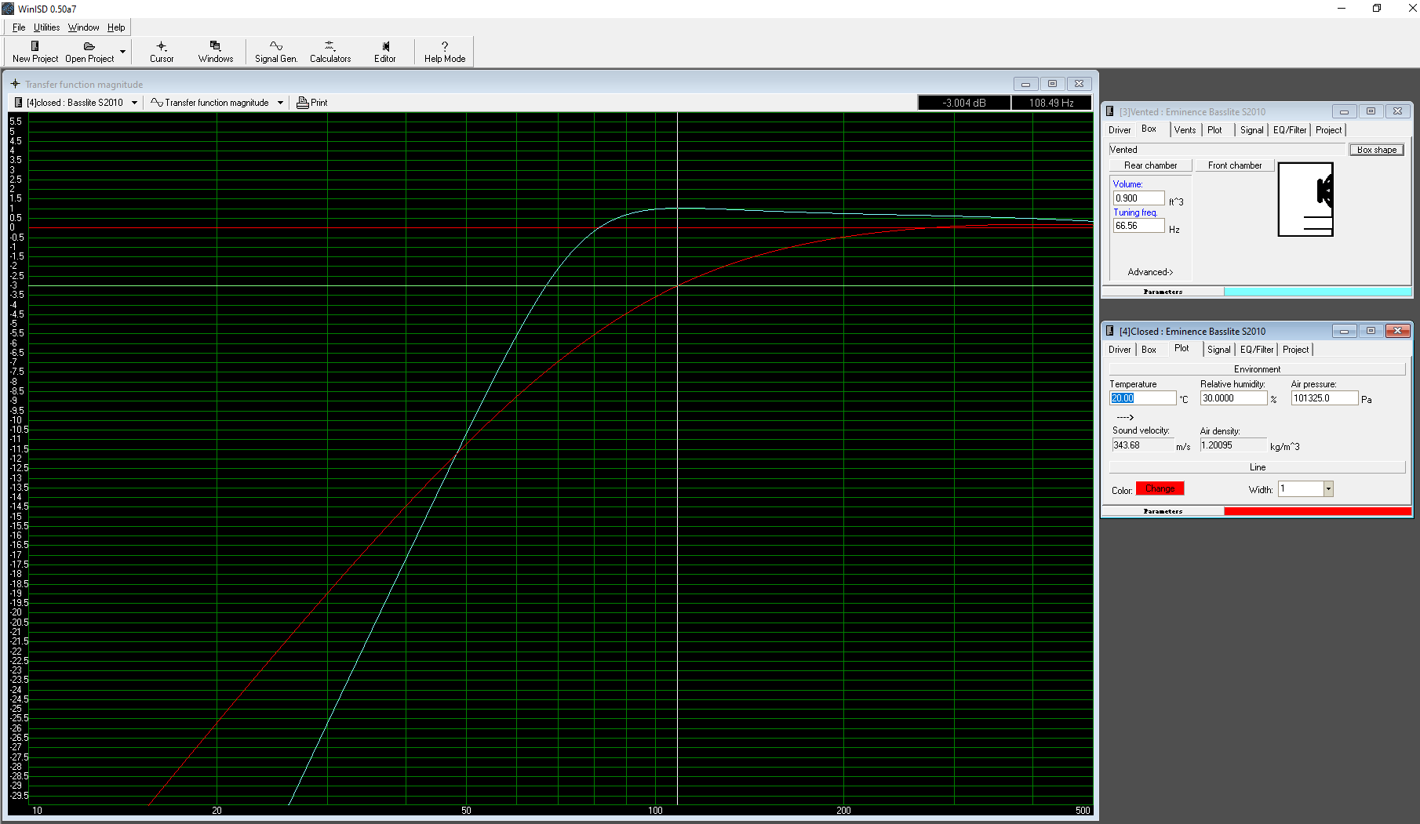Click the Box shape button
1420x824 pixels.
(x=1377, y=150)
